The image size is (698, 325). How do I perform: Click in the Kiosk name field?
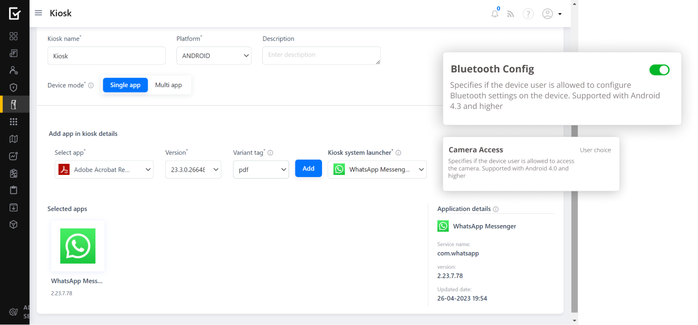(x=106, y=55)
